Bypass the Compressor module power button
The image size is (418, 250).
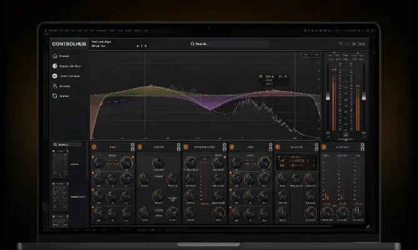click(186, 147)
